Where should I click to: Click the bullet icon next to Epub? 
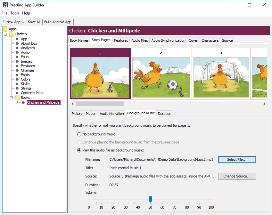(x=17, y=57)
